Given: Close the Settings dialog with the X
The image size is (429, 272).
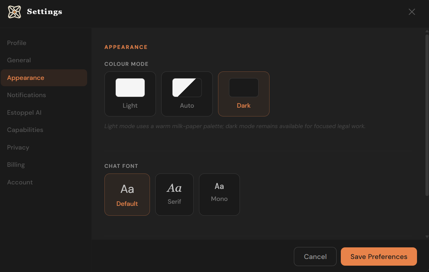Looking at the screenshot, I should pos(412,12).
